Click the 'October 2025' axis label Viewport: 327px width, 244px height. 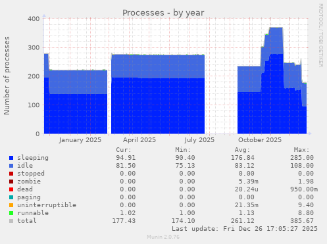coord(260,140)
